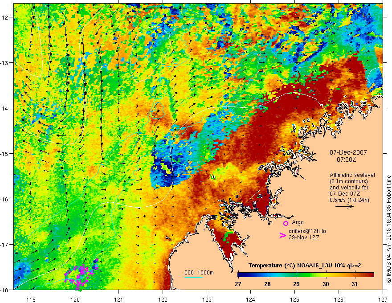Click latitude axis label -15
The width and height of the screenshot is (392, 303).
click(x=5, y=153)
